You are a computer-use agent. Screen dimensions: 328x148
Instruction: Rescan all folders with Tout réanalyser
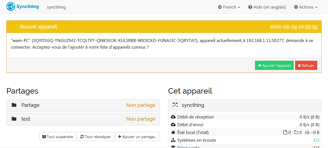coord(95,137)
